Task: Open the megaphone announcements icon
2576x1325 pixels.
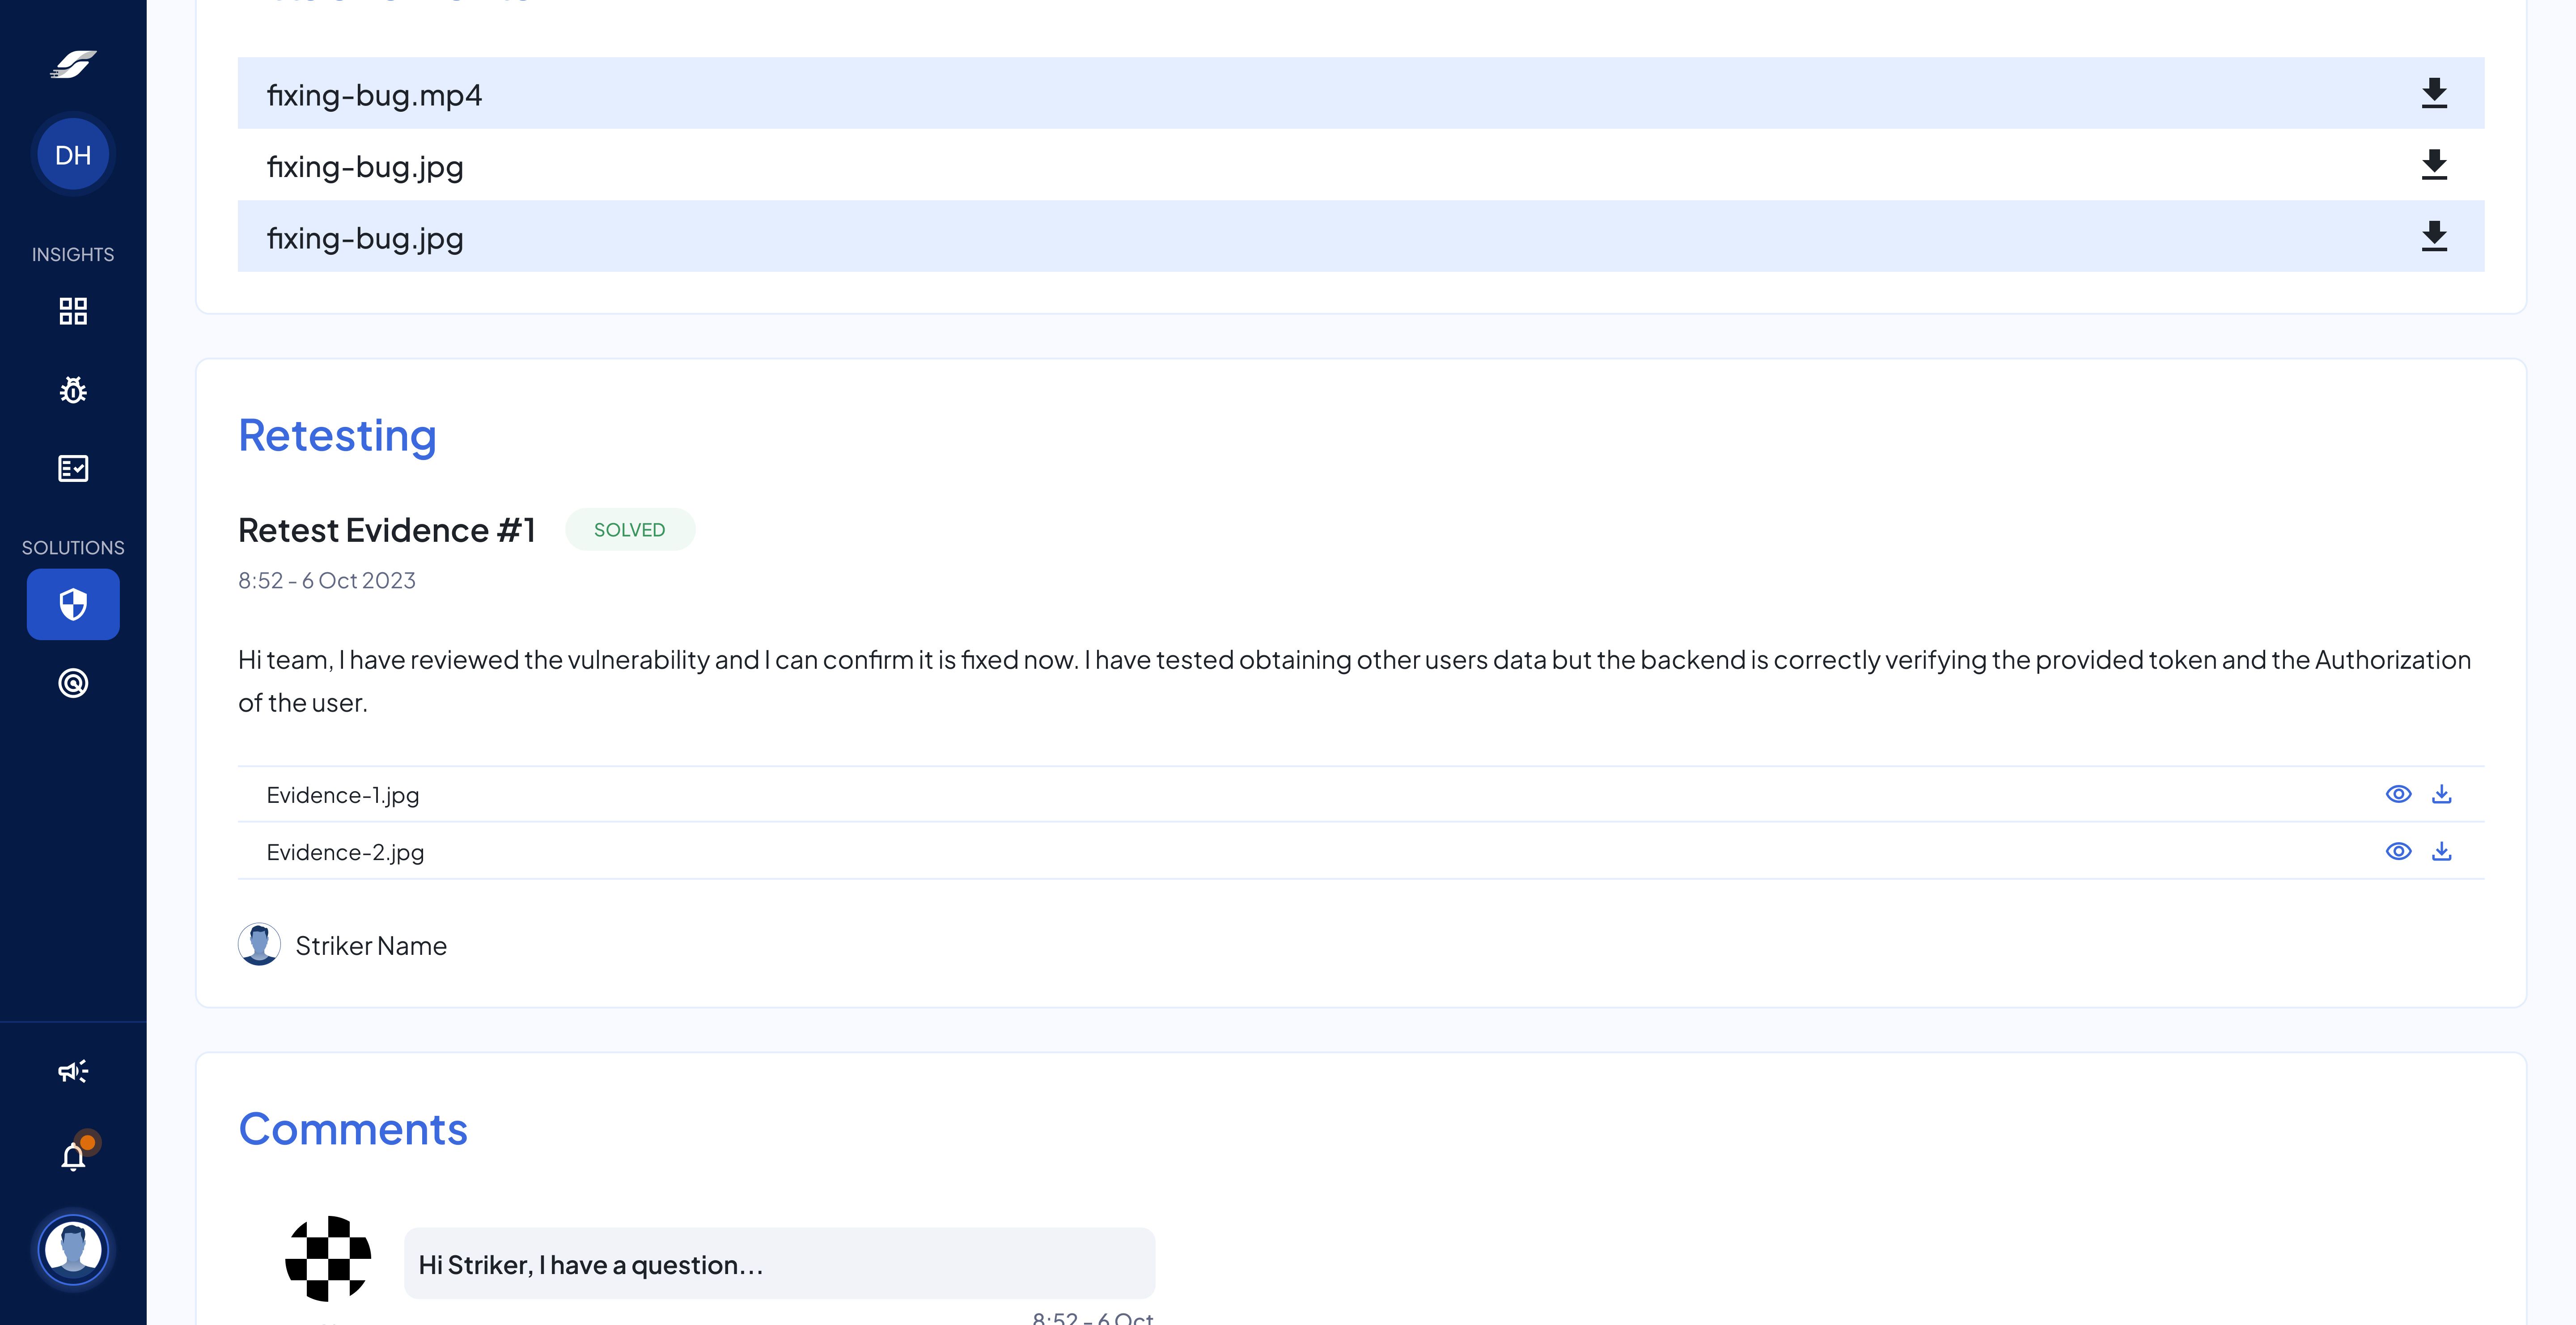Action: (x=73, y=1071)
